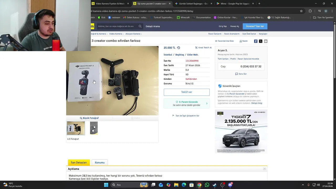Show hidden system tray icons
Screen dimensions: 336x189
303,185
